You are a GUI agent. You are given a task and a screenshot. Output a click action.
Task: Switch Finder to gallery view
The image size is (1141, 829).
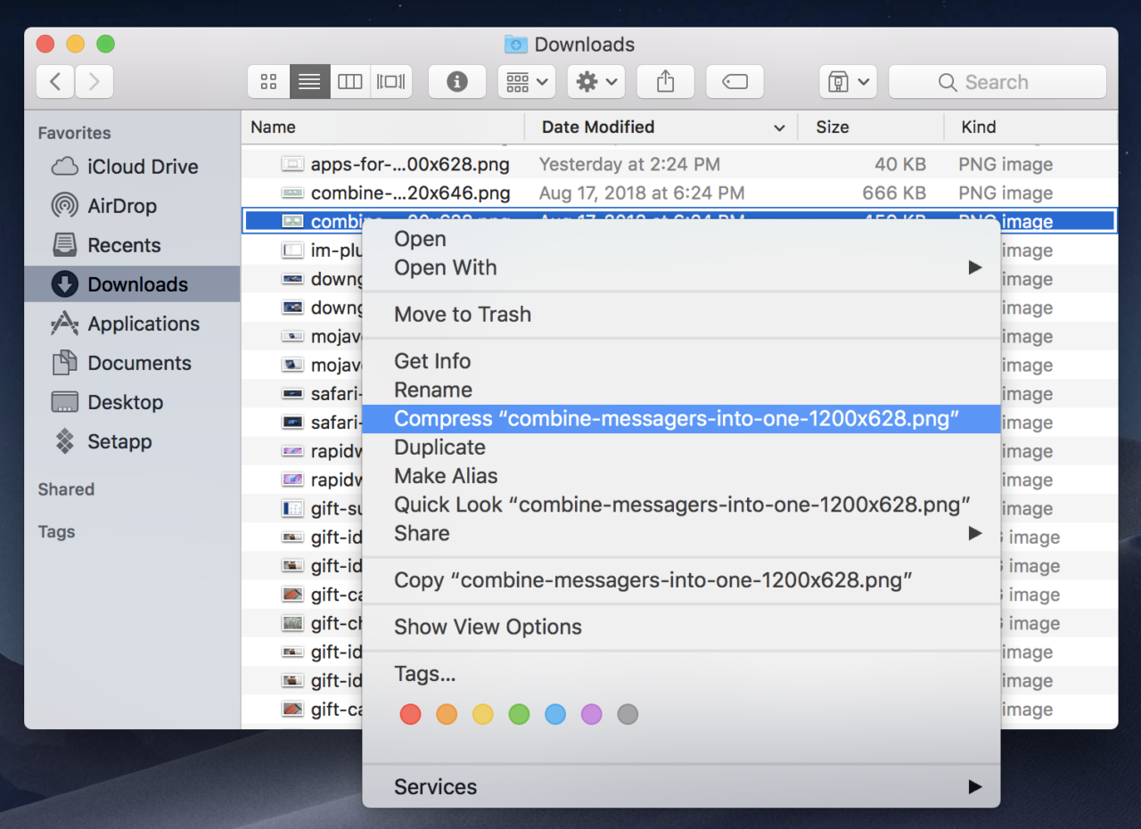click(390, 81)
